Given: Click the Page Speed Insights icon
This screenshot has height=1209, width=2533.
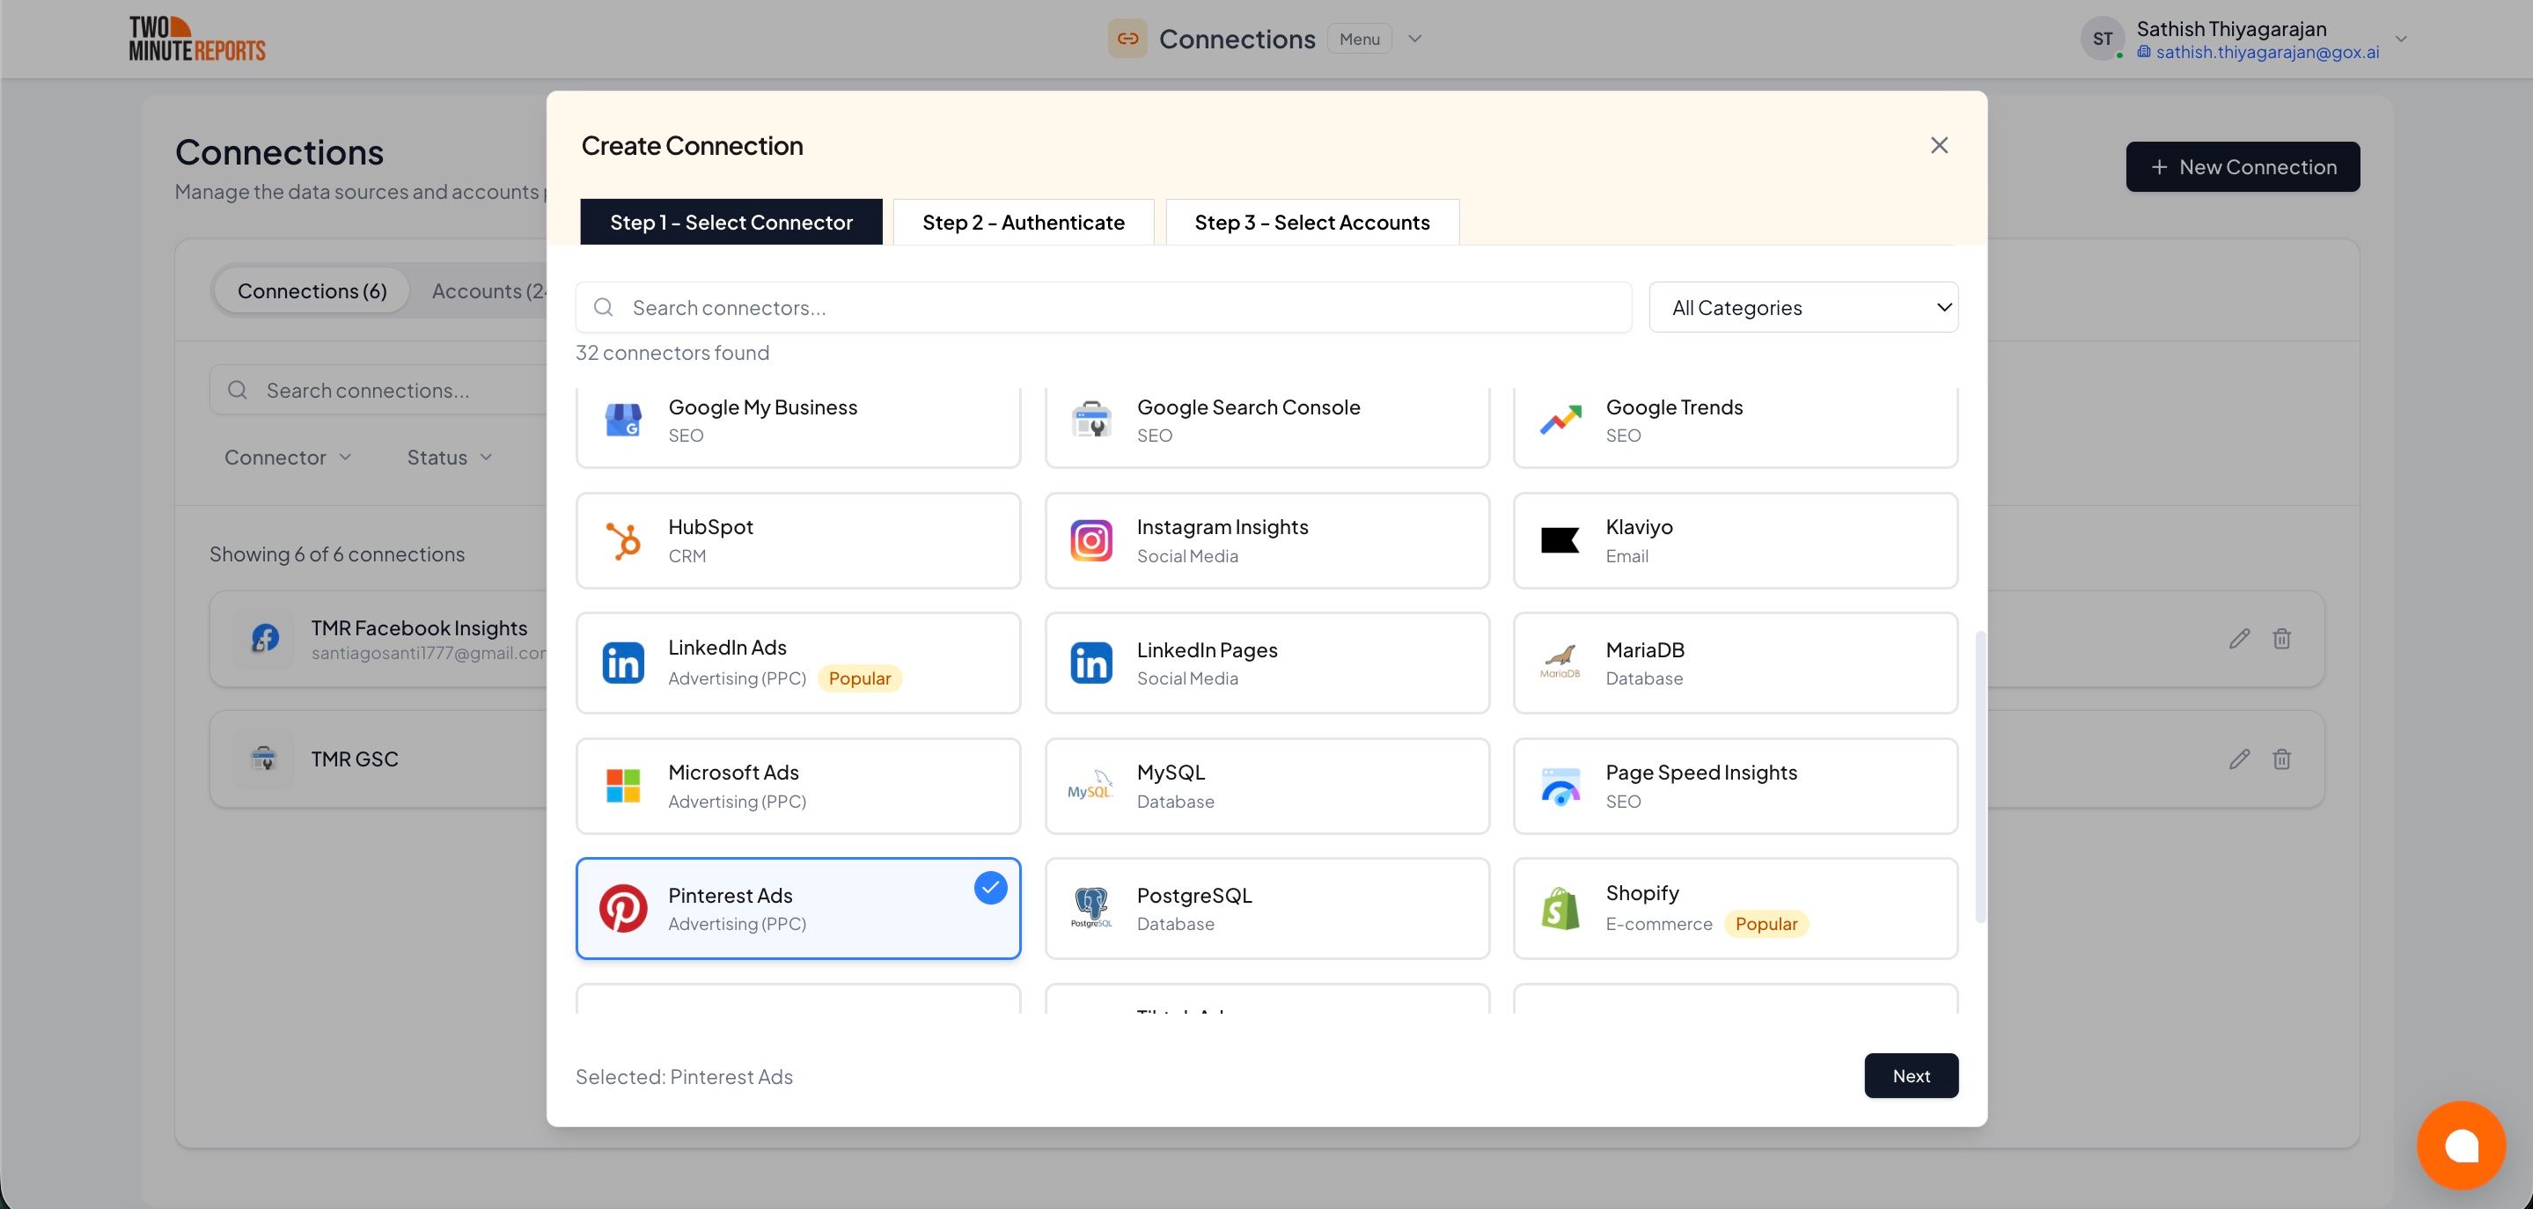Looking at the screenshot, I should coord(1560,786).
